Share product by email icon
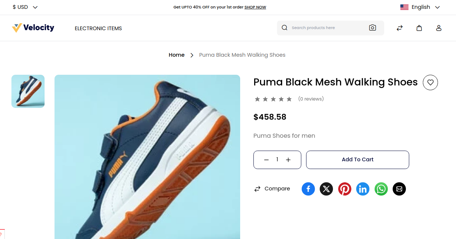The image size is (456, 239). pyautogui.click(x=399, y=189)
